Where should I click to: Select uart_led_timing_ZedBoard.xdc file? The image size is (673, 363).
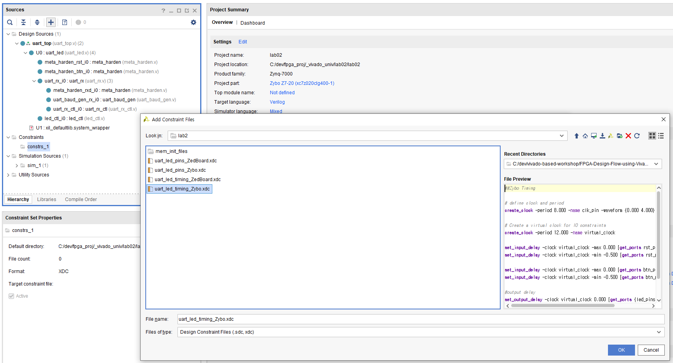(x=184, y=180)
